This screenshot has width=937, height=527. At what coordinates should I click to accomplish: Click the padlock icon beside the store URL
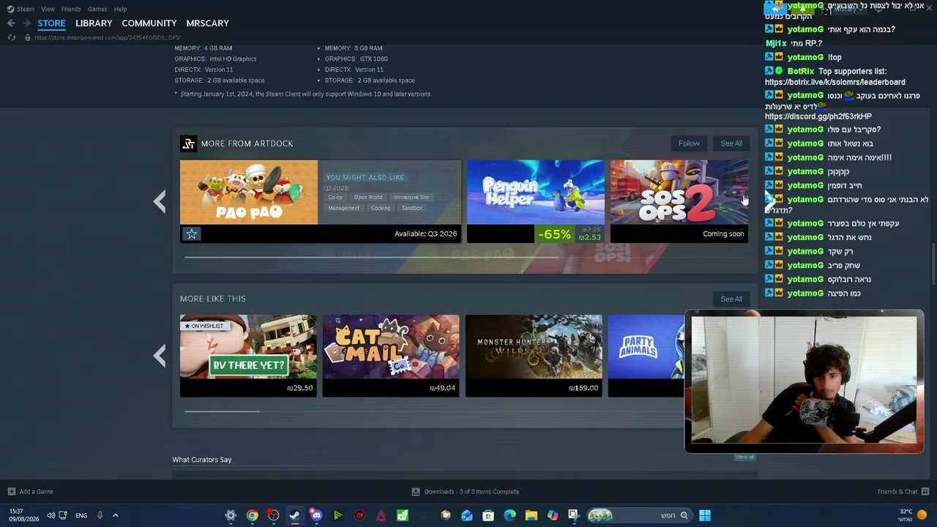[28, 37]
